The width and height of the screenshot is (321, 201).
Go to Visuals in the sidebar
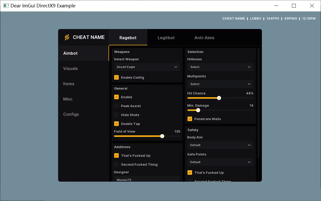click(71, 68)
